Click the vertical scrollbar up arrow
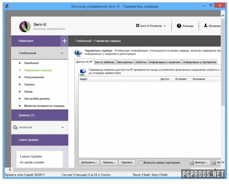This screenshot has height=184, width=229. 223,16
